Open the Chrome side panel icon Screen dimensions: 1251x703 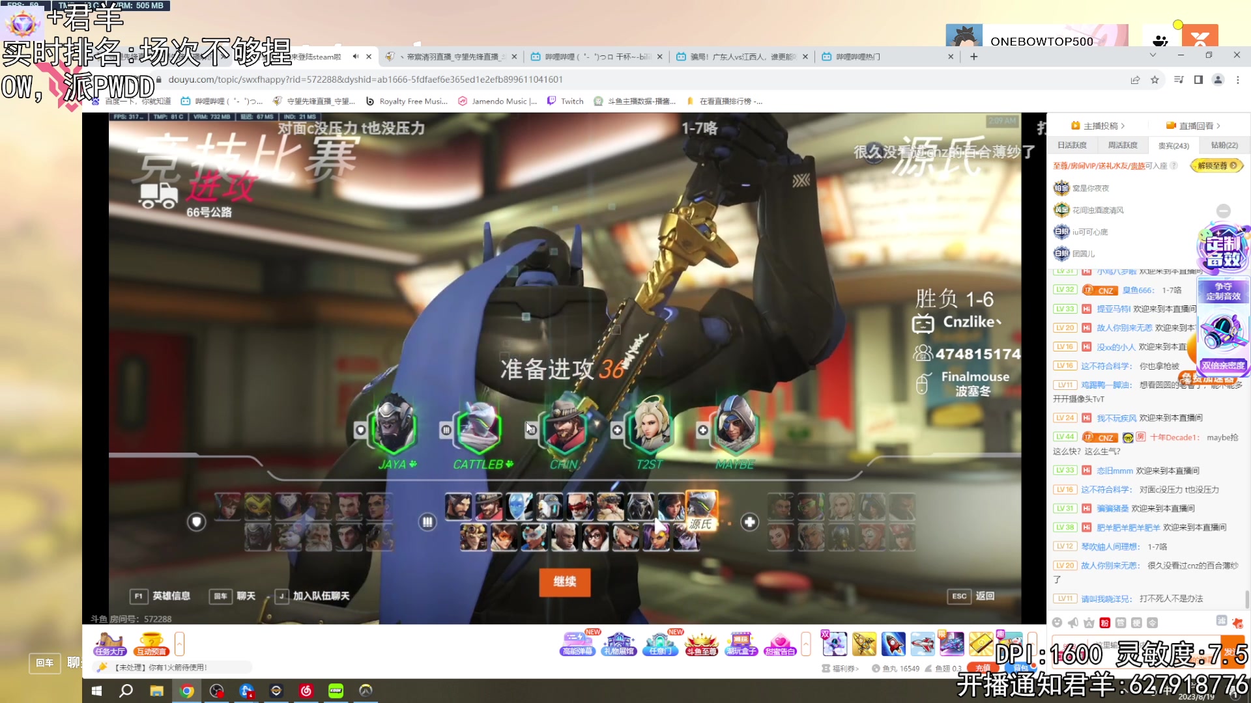point(1198,79)
